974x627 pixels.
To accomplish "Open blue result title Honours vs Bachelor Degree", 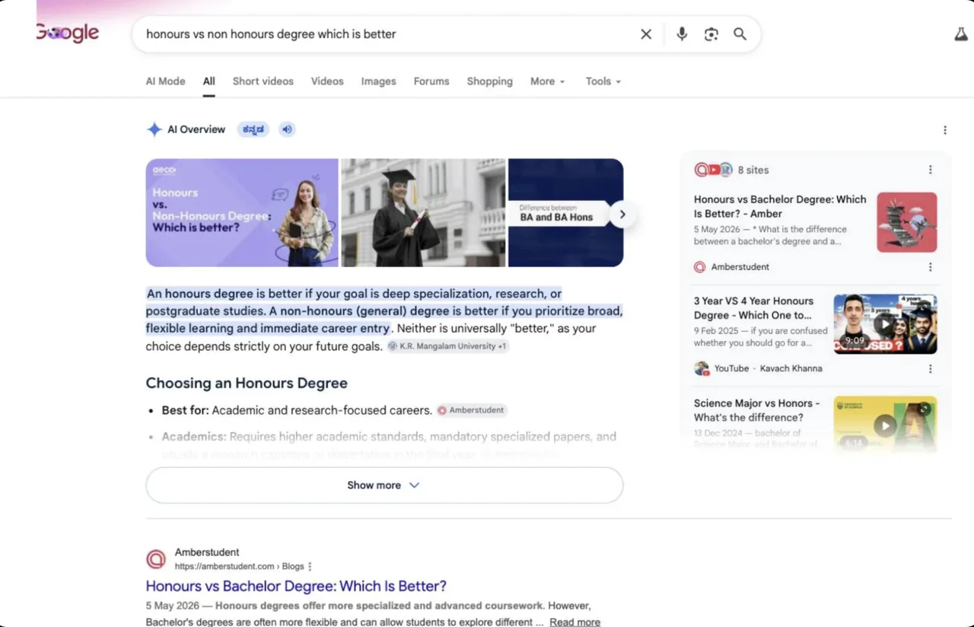I will tap(296, 586).
